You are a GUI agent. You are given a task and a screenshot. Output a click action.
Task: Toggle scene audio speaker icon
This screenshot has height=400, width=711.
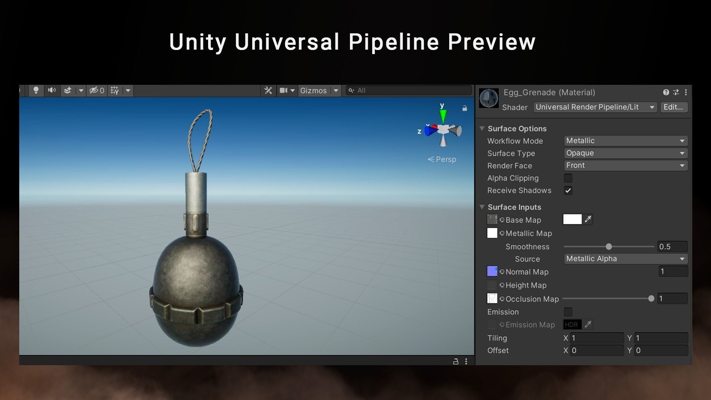coord(52,90)
